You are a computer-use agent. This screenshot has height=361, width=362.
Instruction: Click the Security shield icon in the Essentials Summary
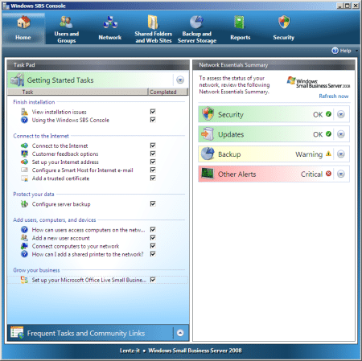208,114
